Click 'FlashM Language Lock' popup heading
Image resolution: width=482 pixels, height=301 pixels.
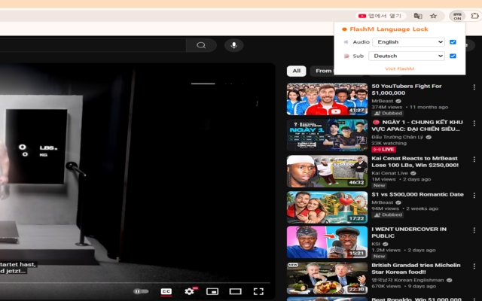(x=389, y=29)
